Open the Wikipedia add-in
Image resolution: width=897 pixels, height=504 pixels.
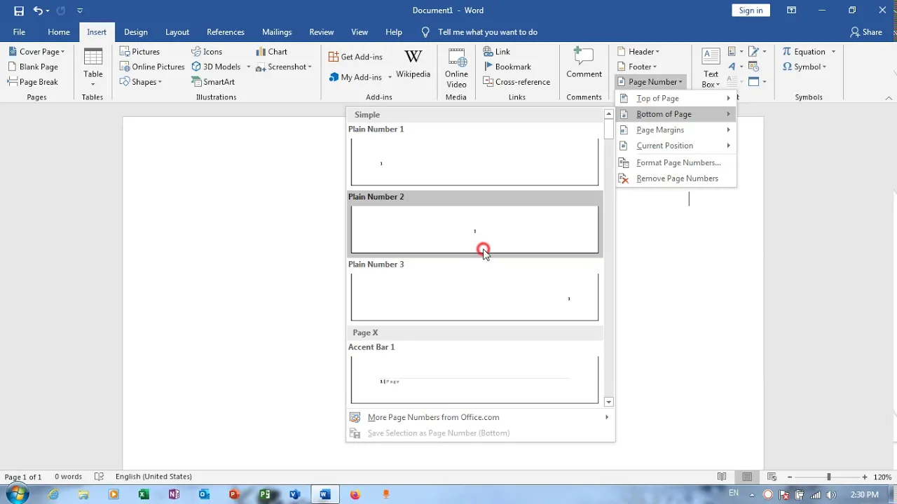(413, 64)
